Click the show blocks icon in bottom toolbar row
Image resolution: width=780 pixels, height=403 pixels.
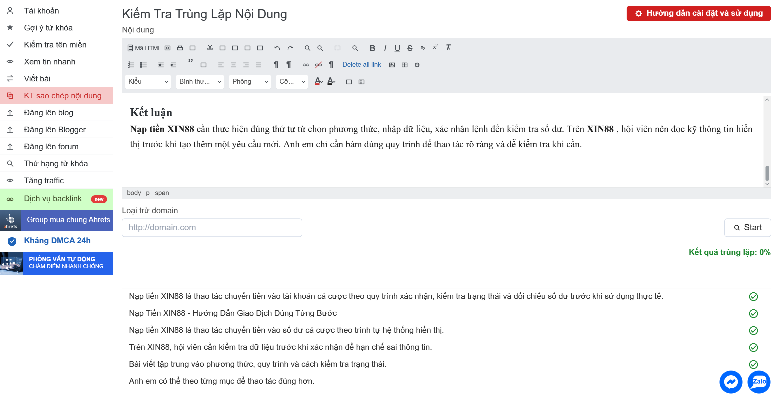pos(361,82)
